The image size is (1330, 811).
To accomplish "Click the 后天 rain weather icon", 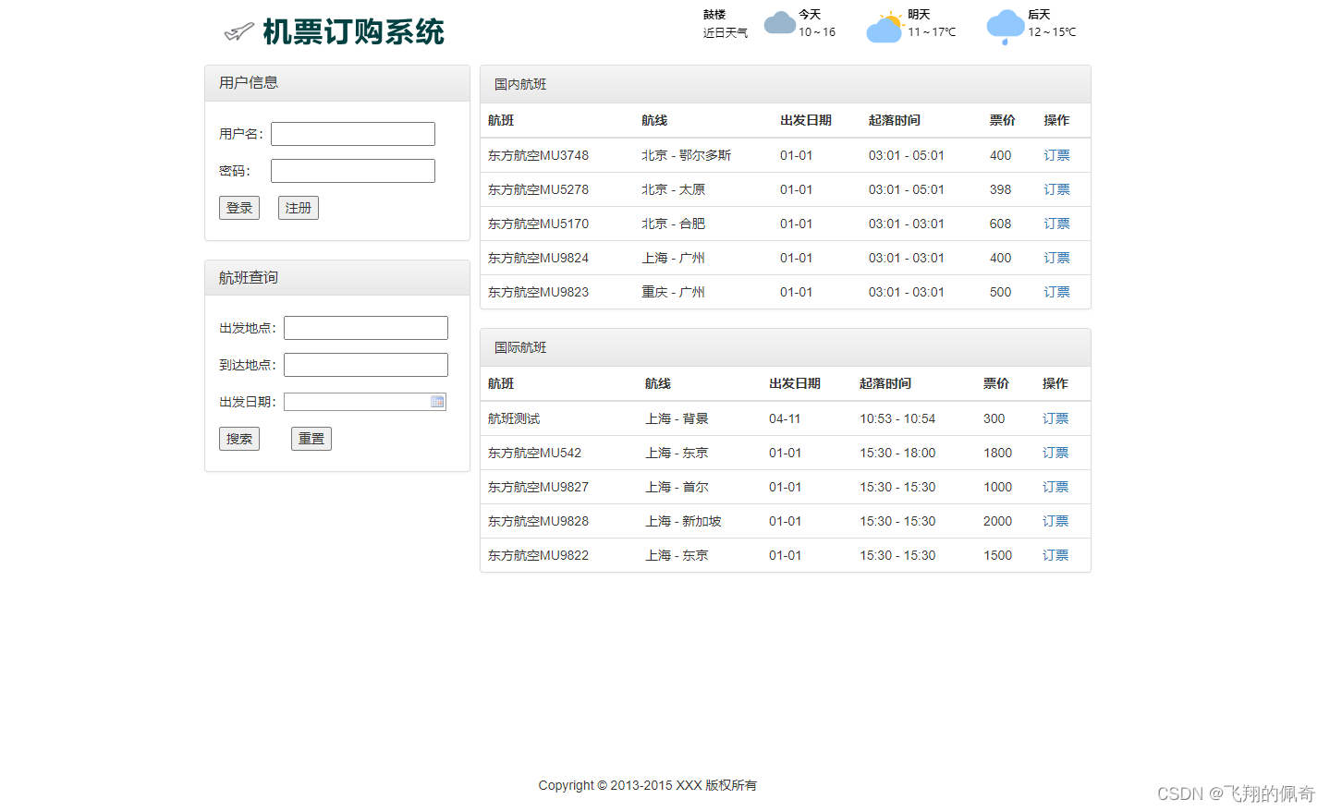I will pos(1005,27).
